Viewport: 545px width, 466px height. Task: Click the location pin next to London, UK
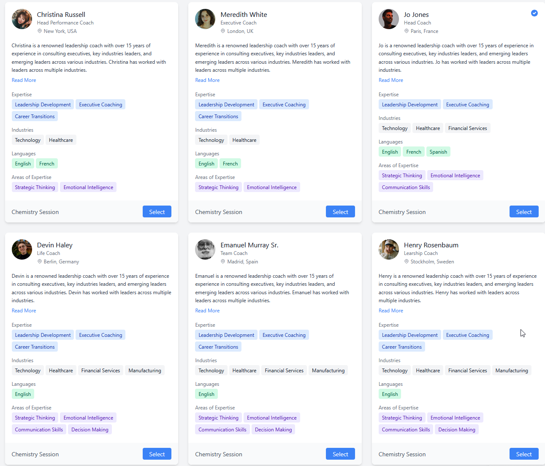tap(223, 31)
